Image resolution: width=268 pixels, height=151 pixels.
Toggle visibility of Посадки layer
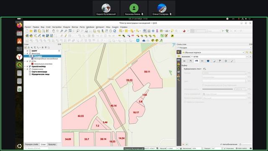pyautogui.click(x=30, y=56)
